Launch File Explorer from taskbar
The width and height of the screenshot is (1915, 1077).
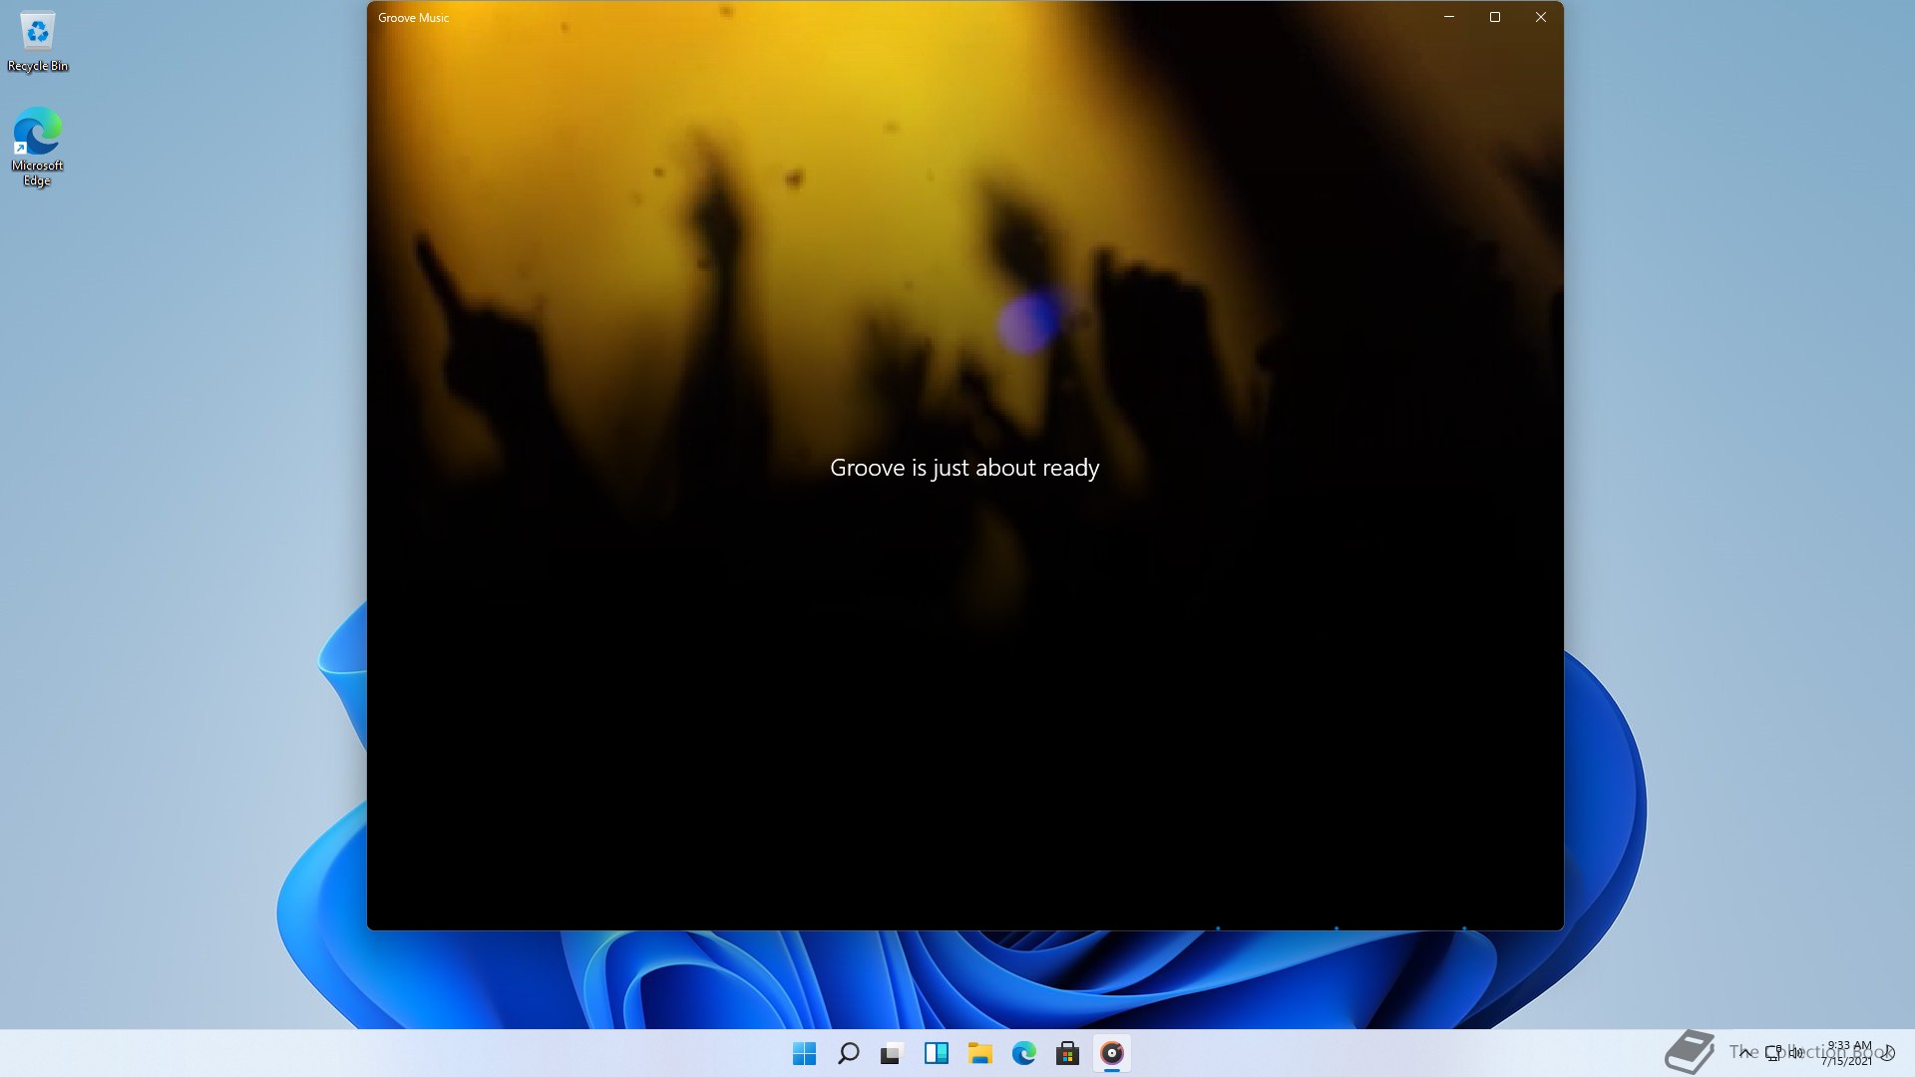click(979, 1053)
